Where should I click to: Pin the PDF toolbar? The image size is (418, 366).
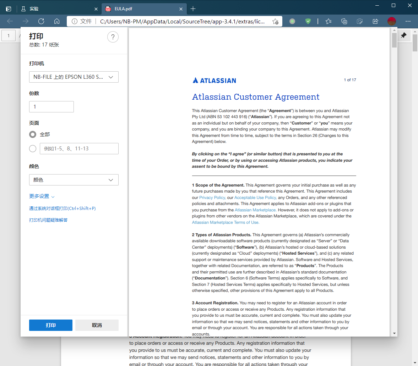coord(403,35)
